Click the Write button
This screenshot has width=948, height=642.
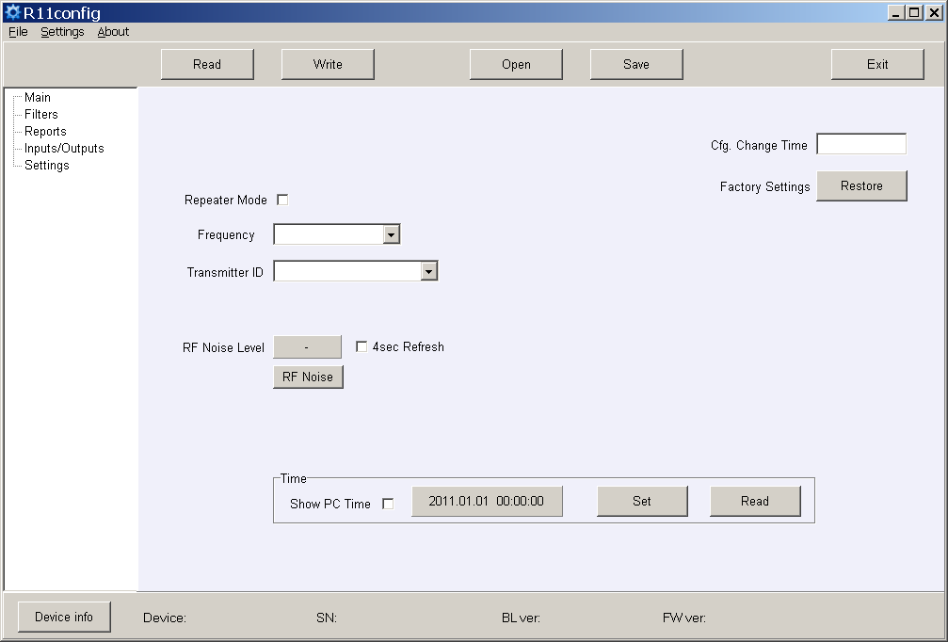click(328, 64)
